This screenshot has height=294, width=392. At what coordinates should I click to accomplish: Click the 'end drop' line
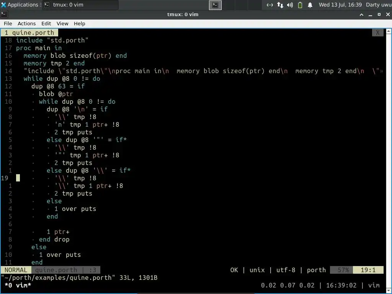pos(54,240)
